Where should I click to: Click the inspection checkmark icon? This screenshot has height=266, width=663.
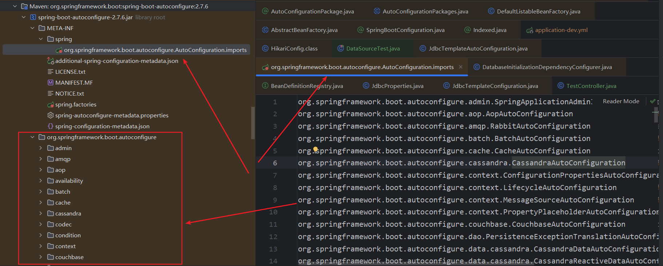pos(652,101)
